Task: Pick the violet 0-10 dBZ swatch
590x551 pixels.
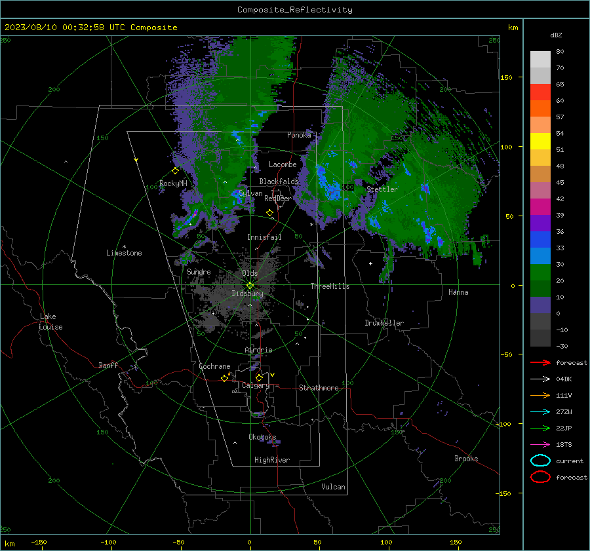Action: (540, 305)
